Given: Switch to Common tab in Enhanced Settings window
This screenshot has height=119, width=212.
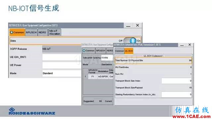Looking at the screenshot, I should click(x=119, y=51).
